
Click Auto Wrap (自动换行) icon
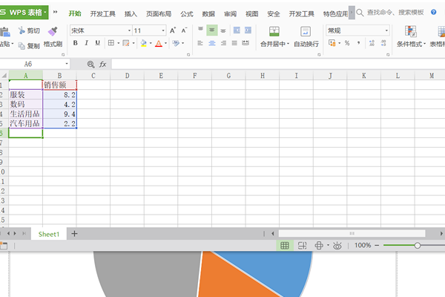(306, 31)
